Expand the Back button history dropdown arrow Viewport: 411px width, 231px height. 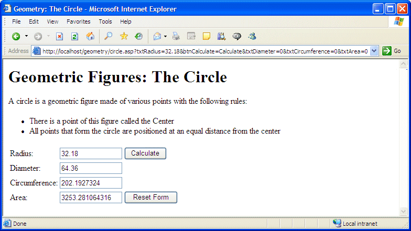[x=26, y=36]
